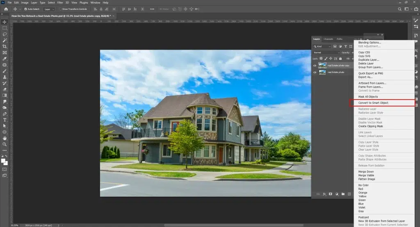Select the Zoom tool
Image resolution: width=420 pixels, height=227 pixels.
5,144
